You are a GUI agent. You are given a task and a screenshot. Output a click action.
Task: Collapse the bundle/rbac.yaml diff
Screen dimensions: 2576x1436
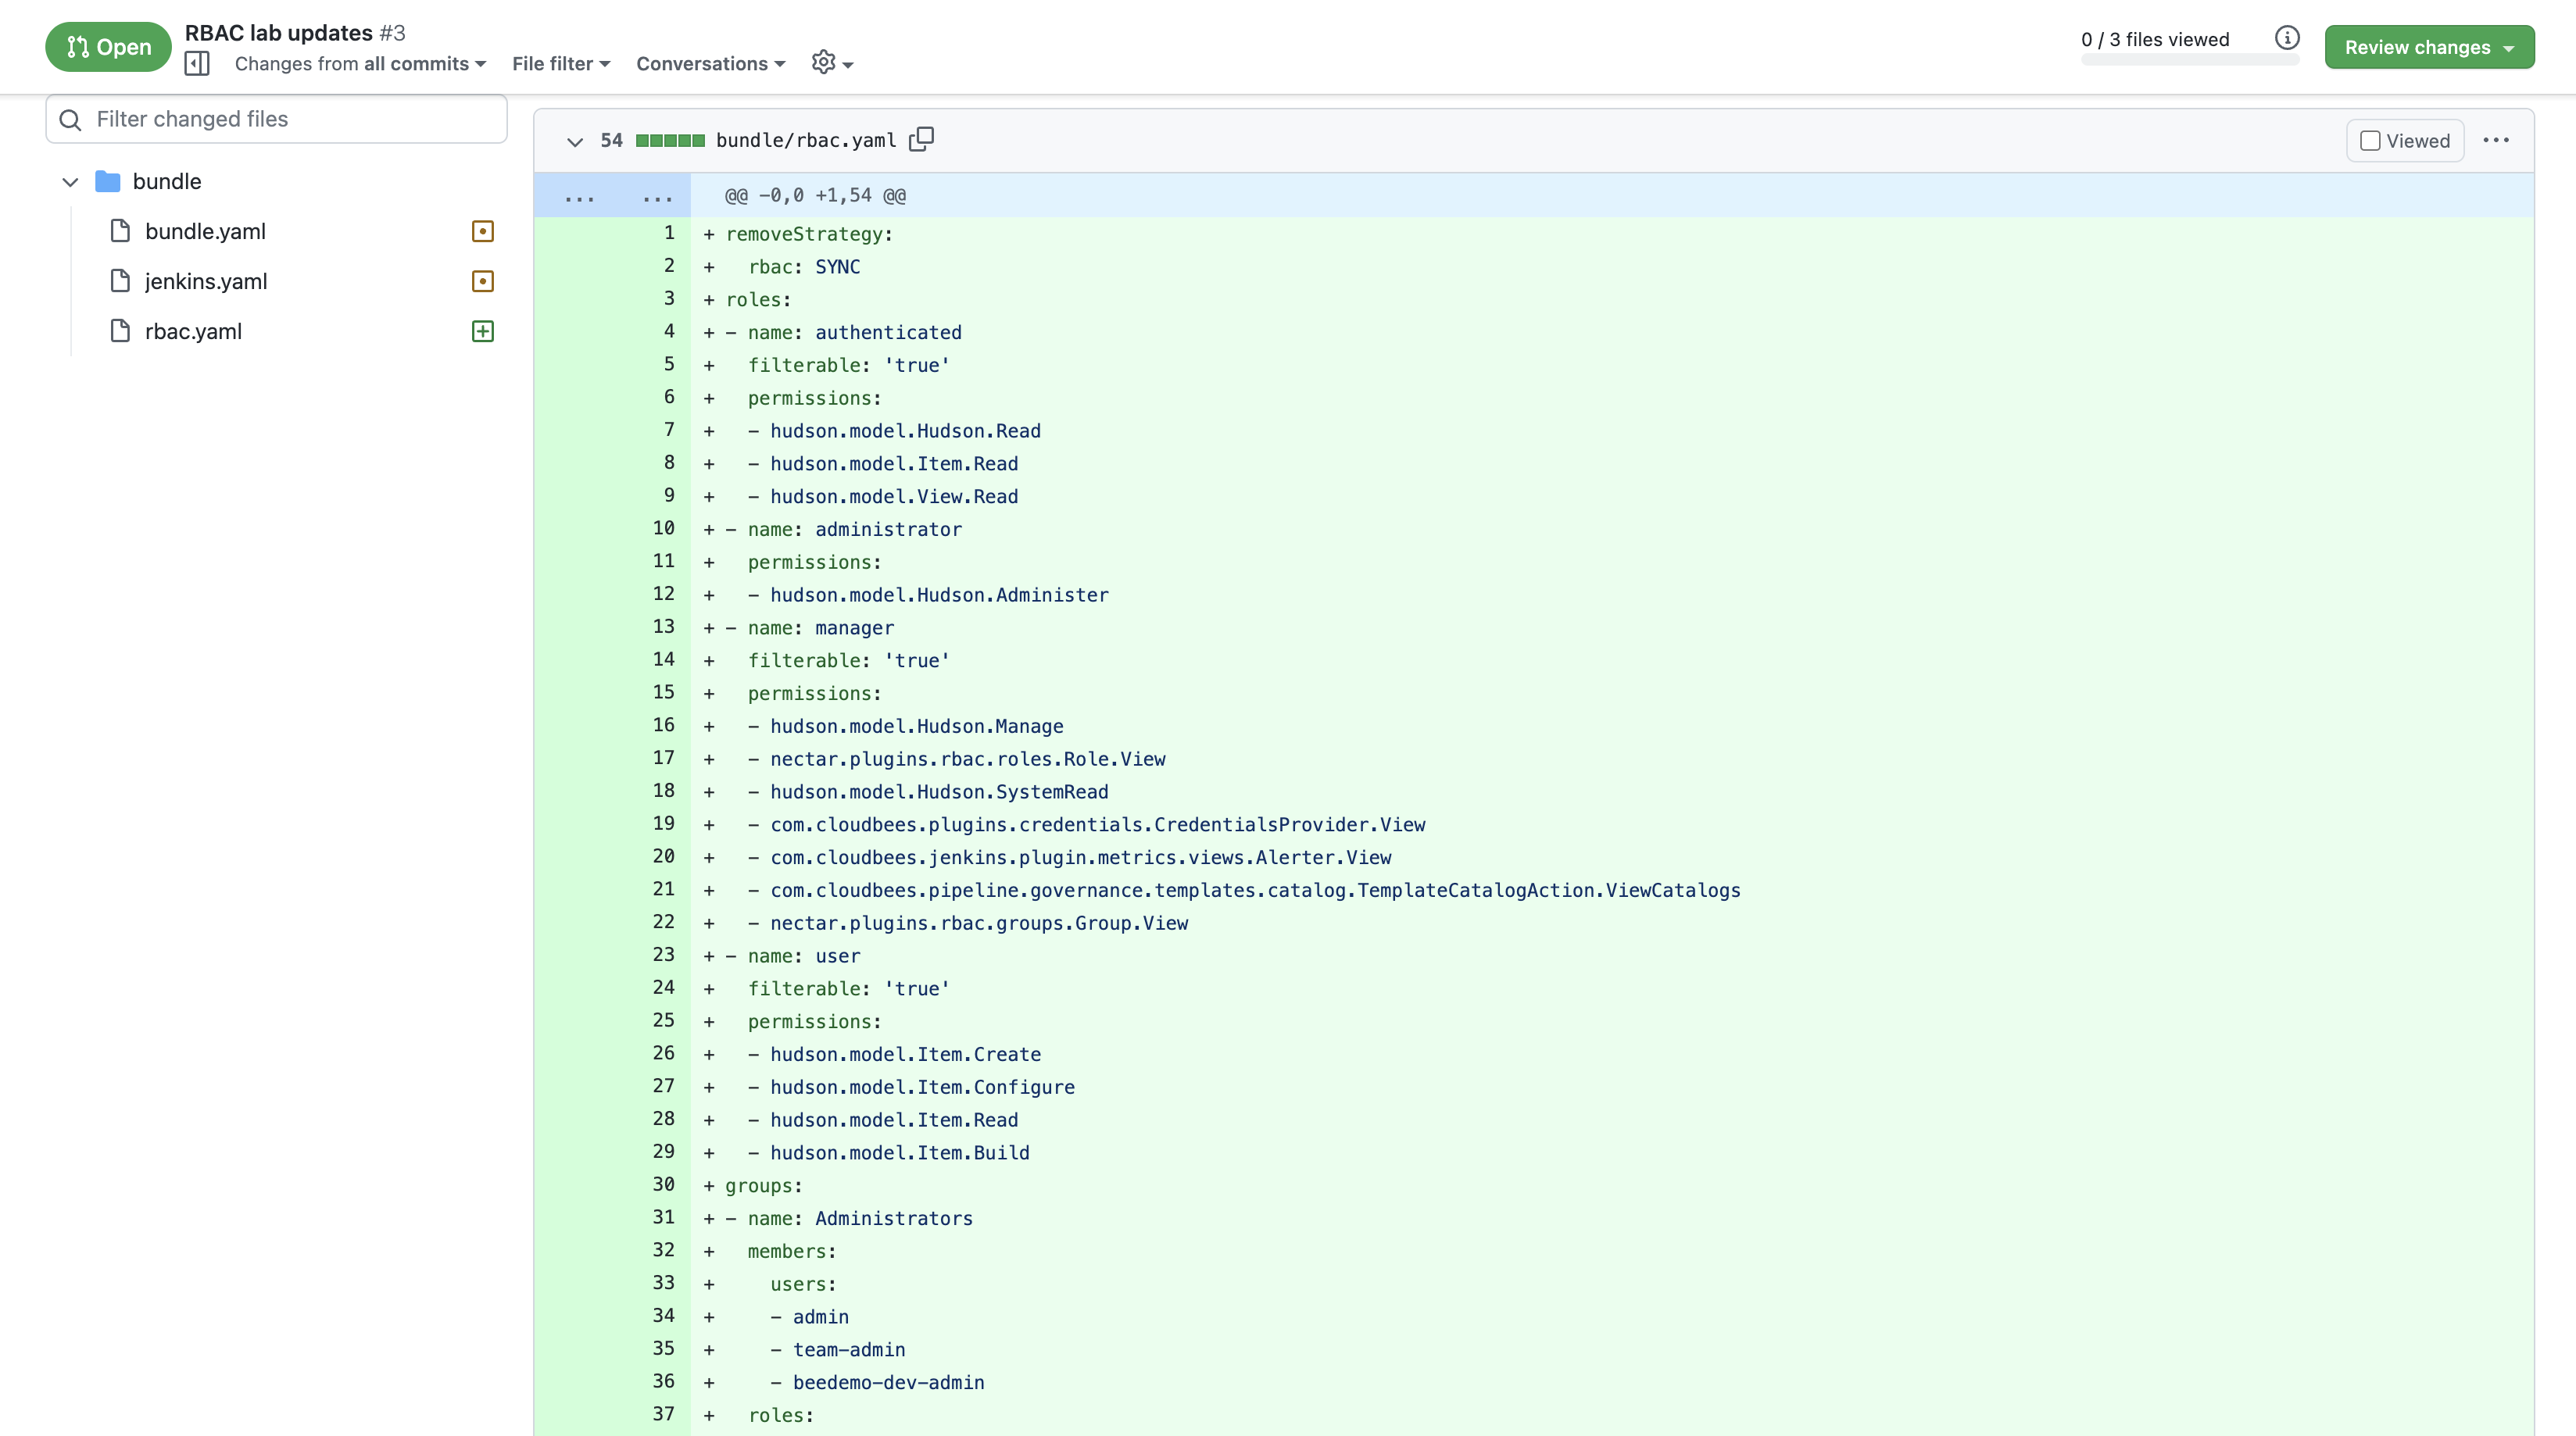[x=574, y=141]
